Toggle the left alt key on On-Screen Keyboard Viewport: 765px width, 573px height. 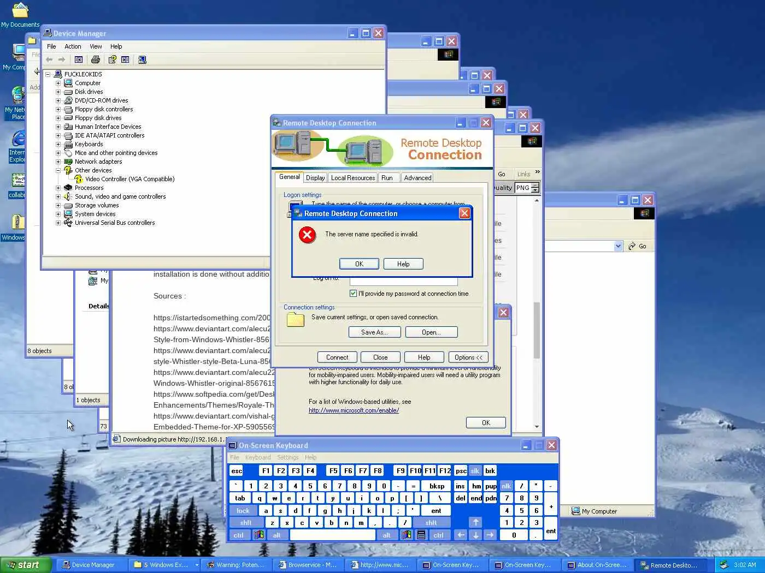(276, 535)
